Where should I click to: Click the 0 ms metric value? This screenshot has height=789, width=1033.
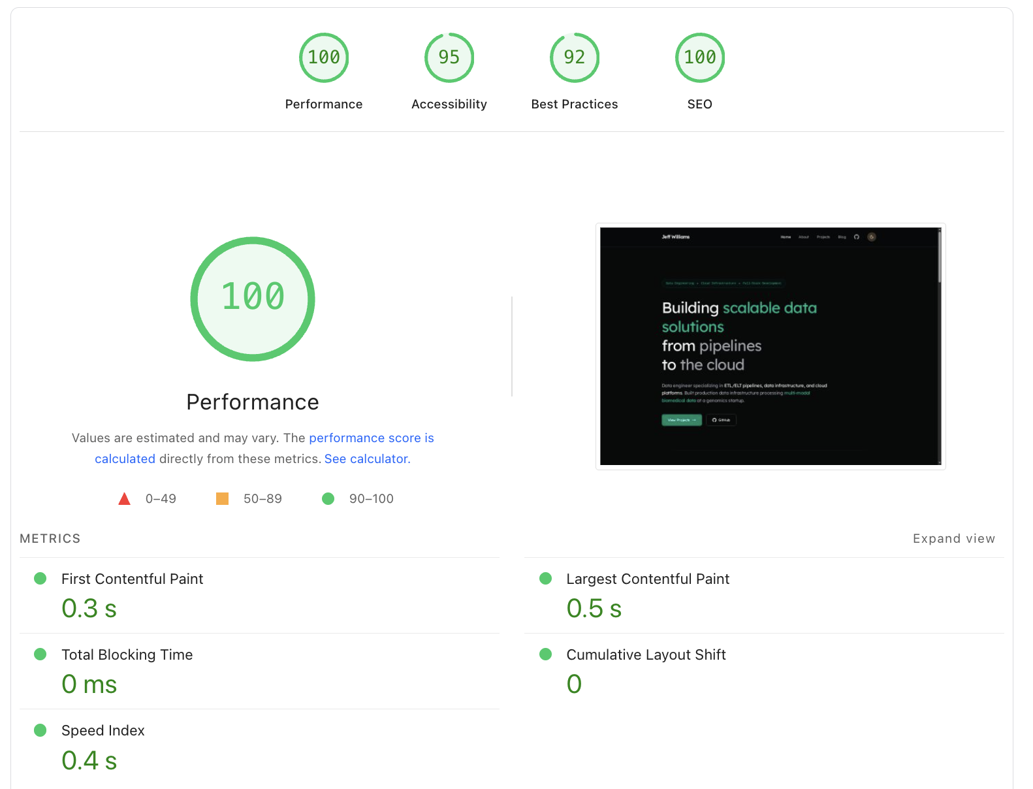point(89,684)
